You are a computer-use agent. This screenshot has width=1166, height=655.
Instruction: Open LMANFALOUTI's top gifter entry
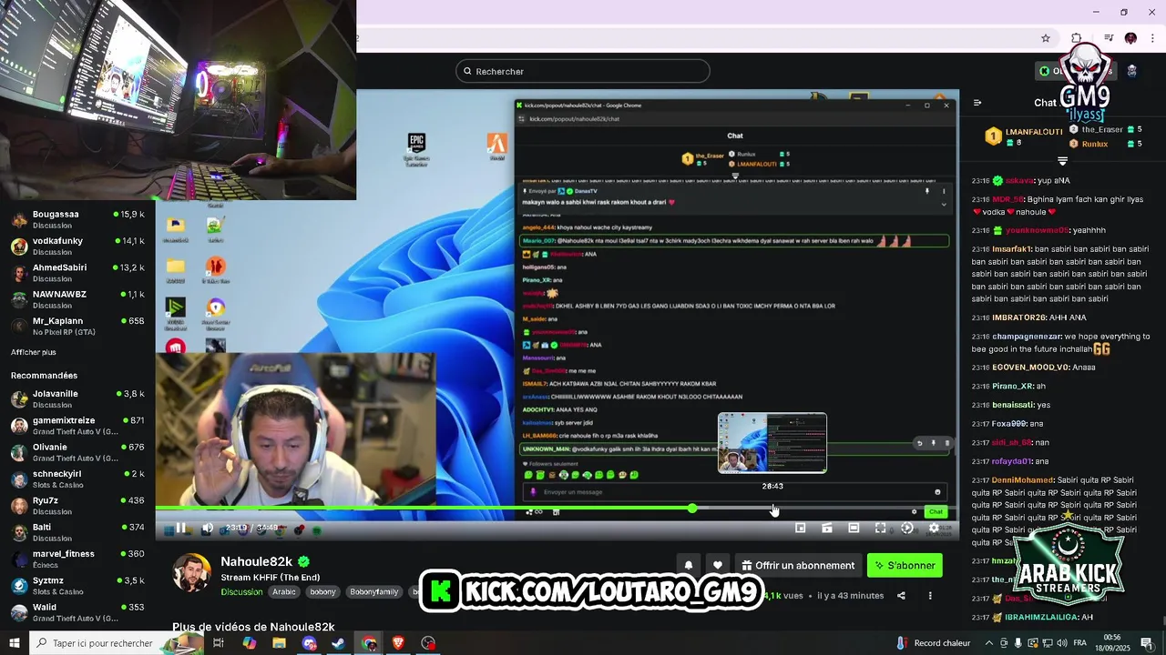point(1024,136)
